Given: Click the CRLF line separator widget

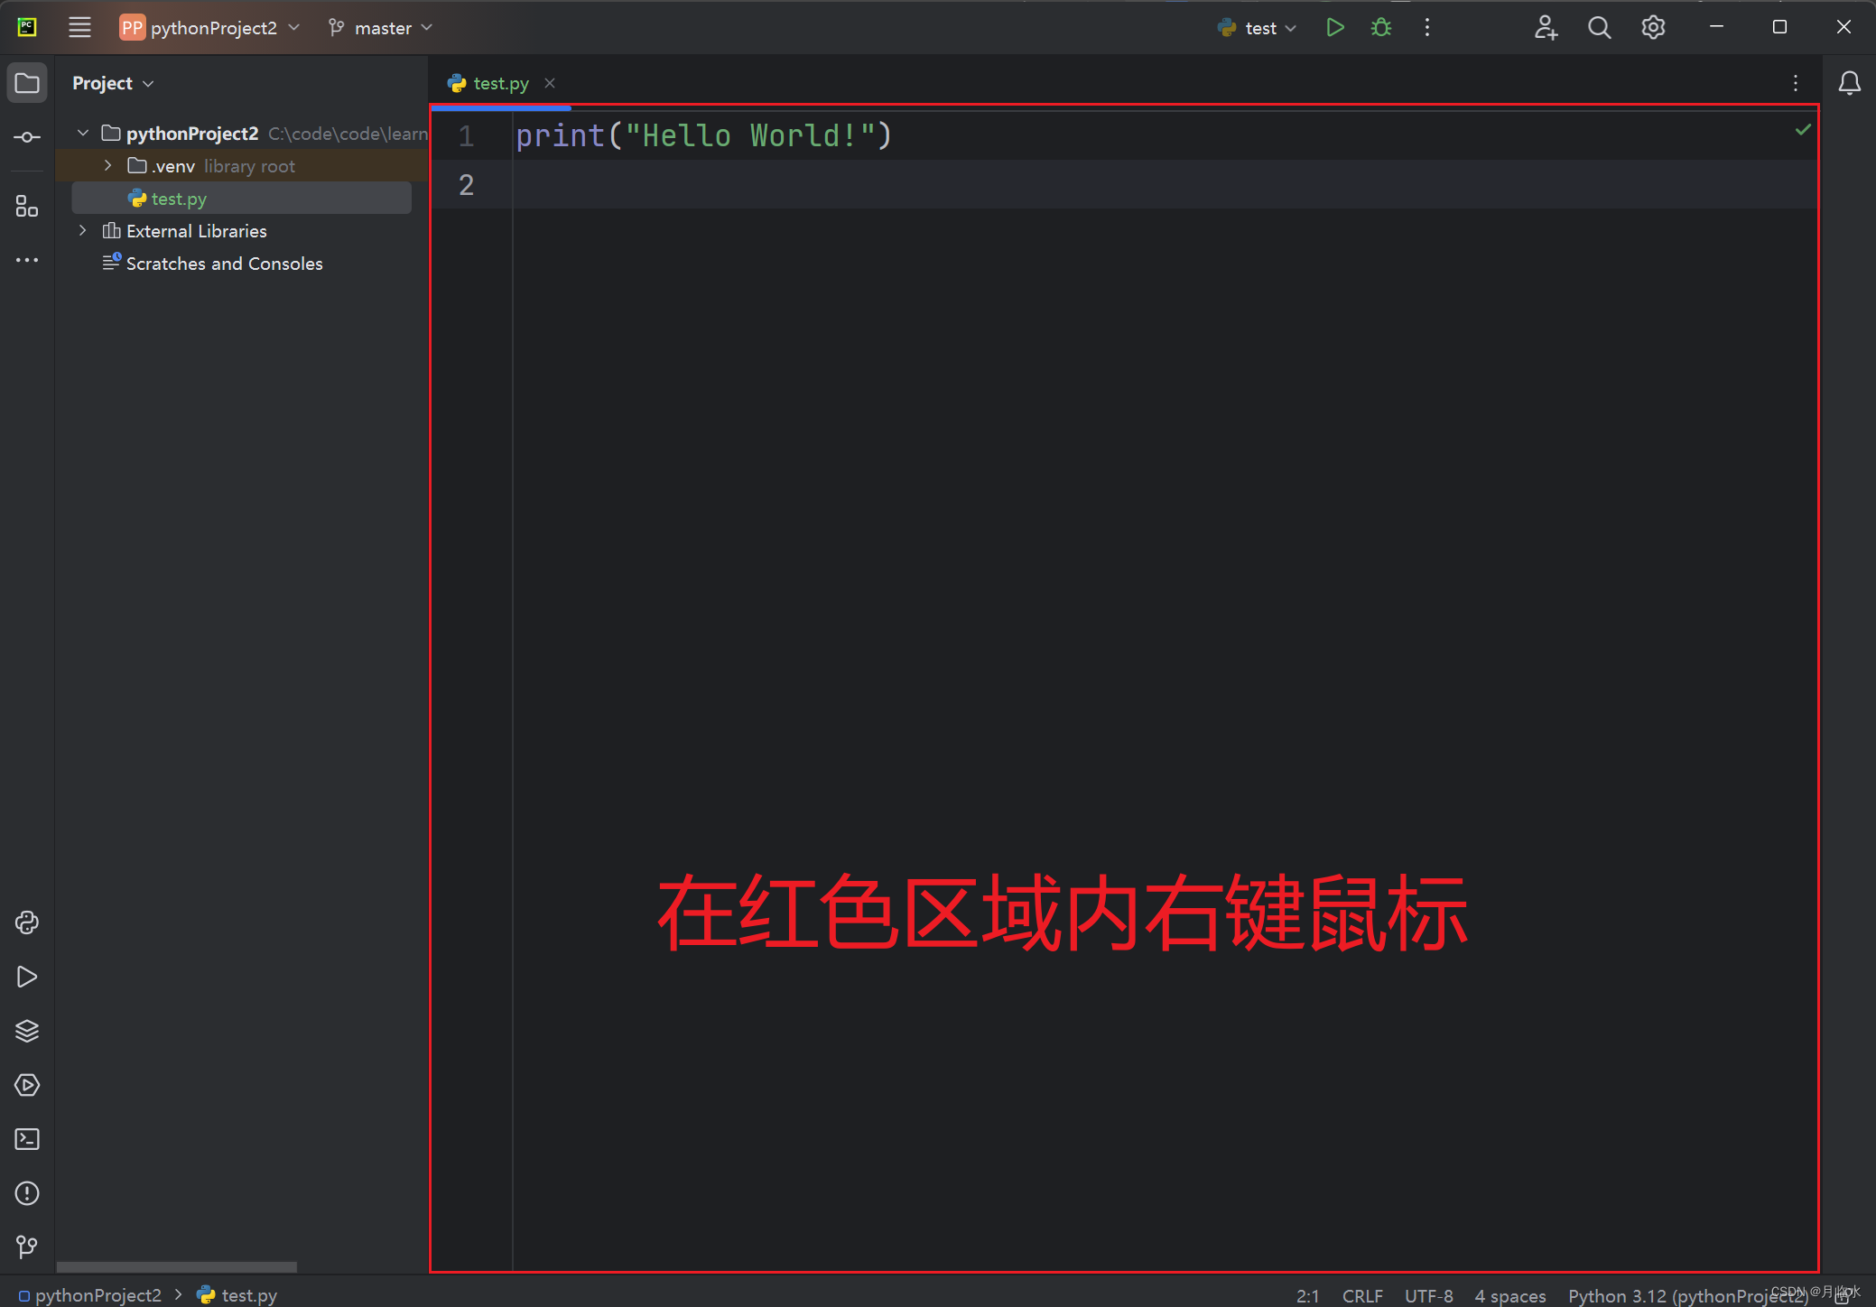Looking at the screenshot, I should click(1361, 1295).
